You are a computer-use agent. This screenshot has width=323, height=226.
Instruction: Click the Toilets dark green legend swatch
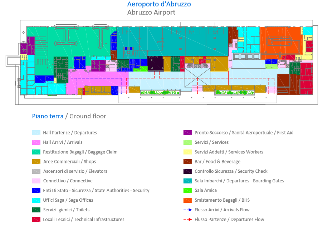pos(36,210)
